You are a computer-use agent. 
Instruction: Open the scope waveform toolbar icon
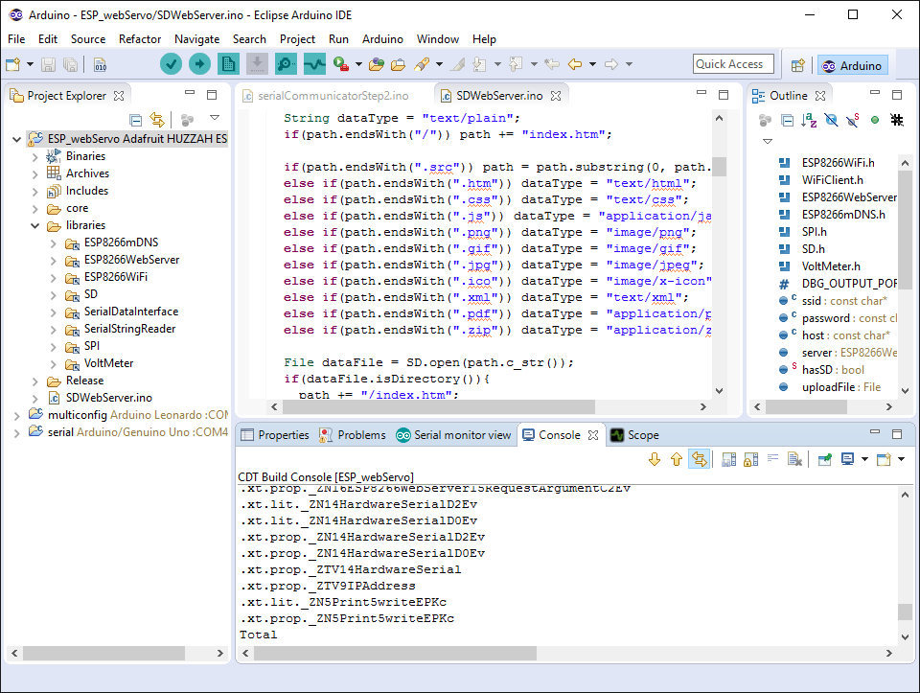[314, 63]
